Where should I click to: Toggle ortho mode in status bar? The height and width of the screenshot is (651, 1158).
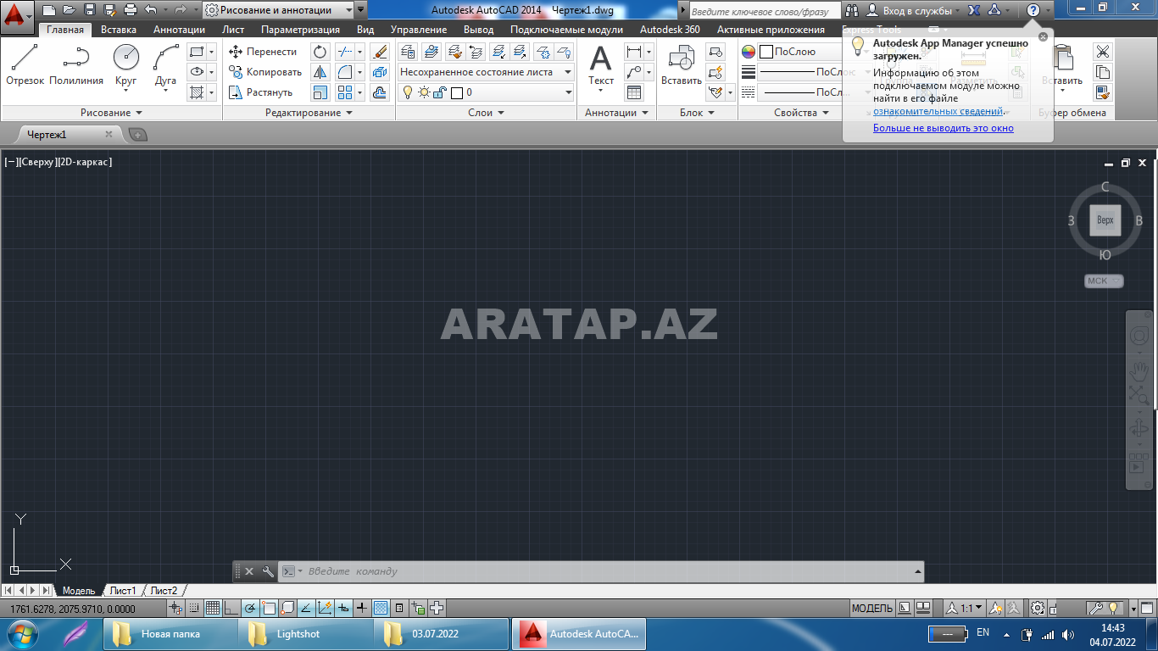tap(231, 608)
